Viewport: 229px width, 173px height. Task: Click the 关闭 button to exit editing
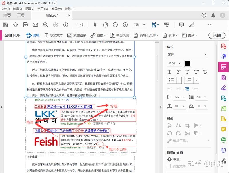217,35
